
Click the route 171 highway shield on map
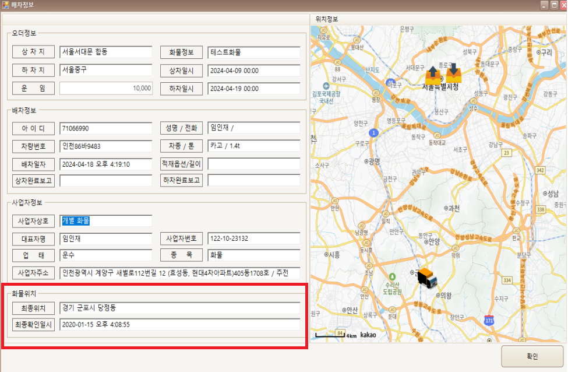[489, 320]
